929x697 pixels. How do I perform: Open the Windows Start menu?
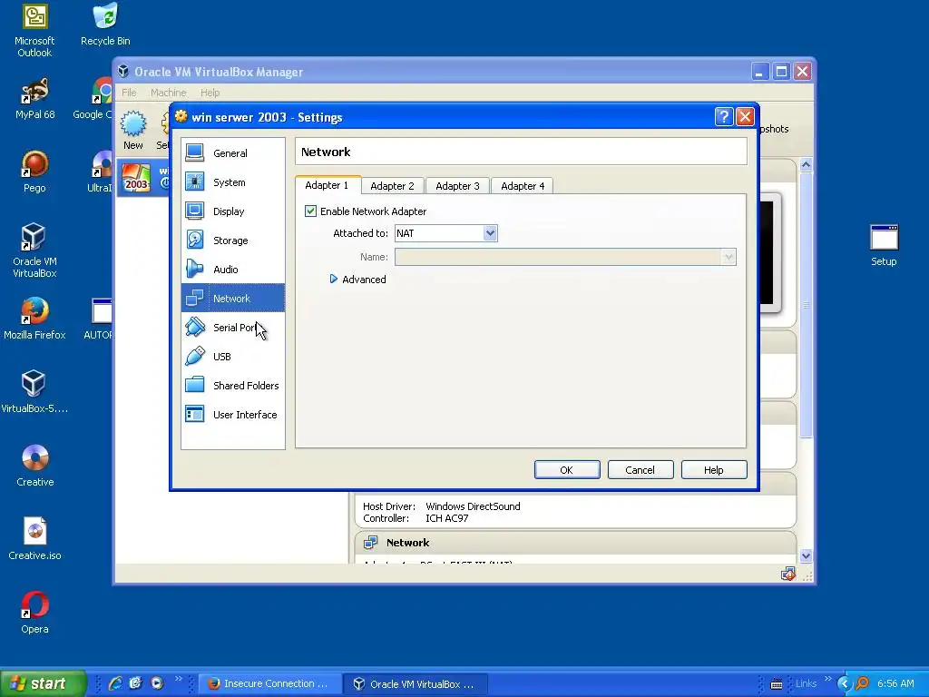(x=43, y=683)
